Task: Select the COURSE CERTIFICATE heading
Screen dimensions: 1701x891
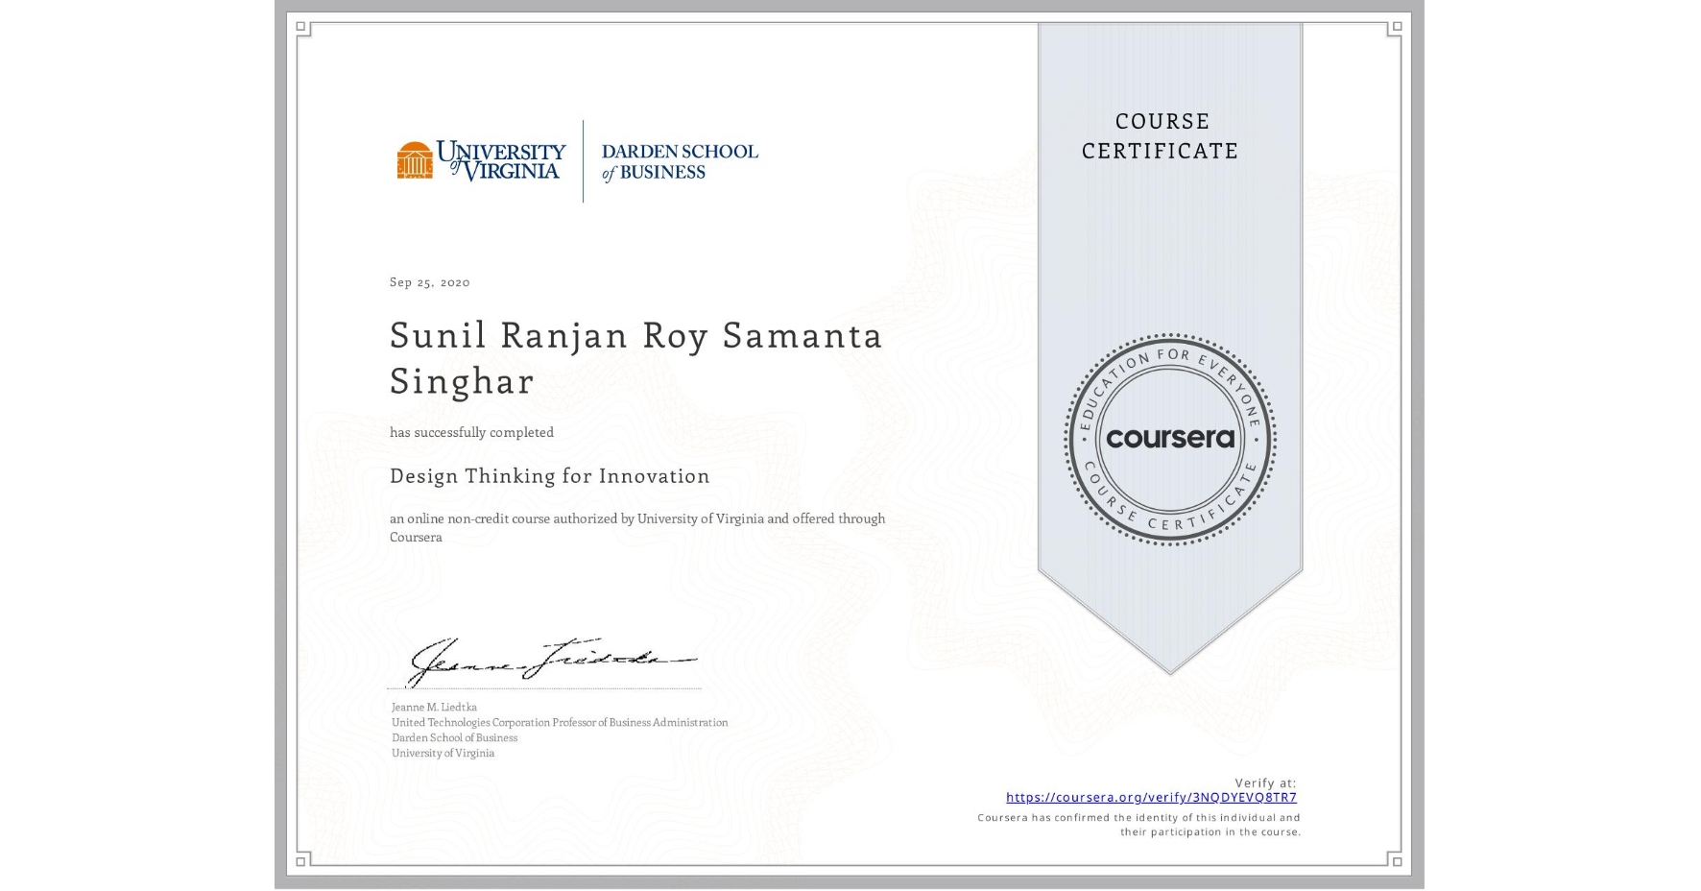Action: pos(1159,136)
